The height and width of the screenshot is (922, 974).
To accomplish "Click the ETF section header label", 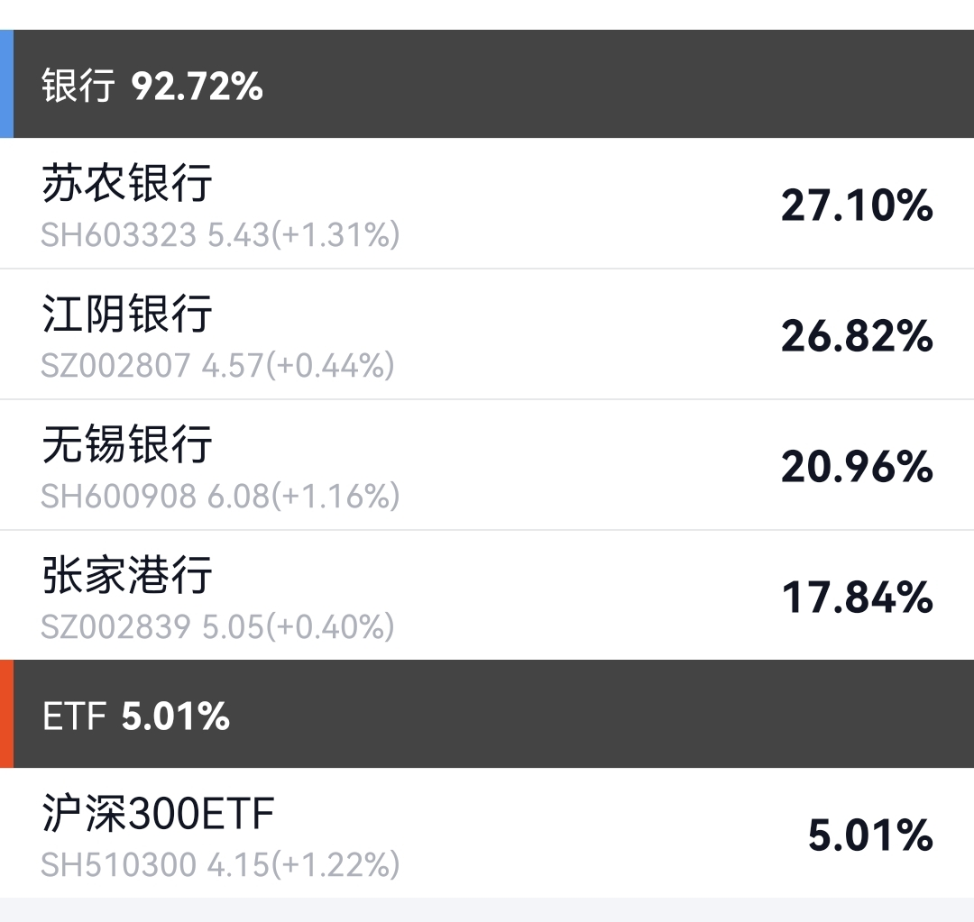I will (74, 717).
